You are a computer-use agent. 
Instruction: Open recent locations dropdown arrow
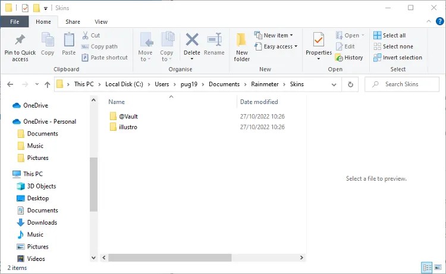pos(37,84)
